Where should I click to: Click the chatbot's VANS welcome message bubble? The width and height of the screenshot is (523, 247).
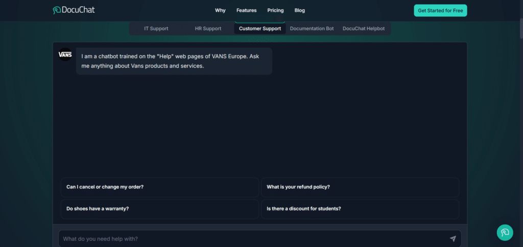[174, 61]
